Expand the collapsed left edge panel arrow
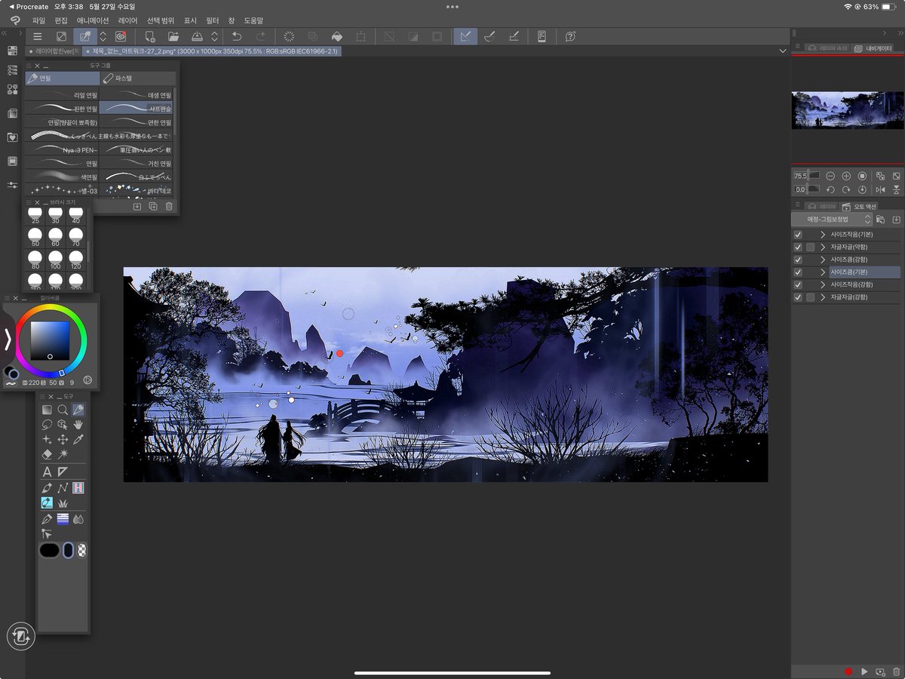 pyautogui.click(x=8, y=340)
